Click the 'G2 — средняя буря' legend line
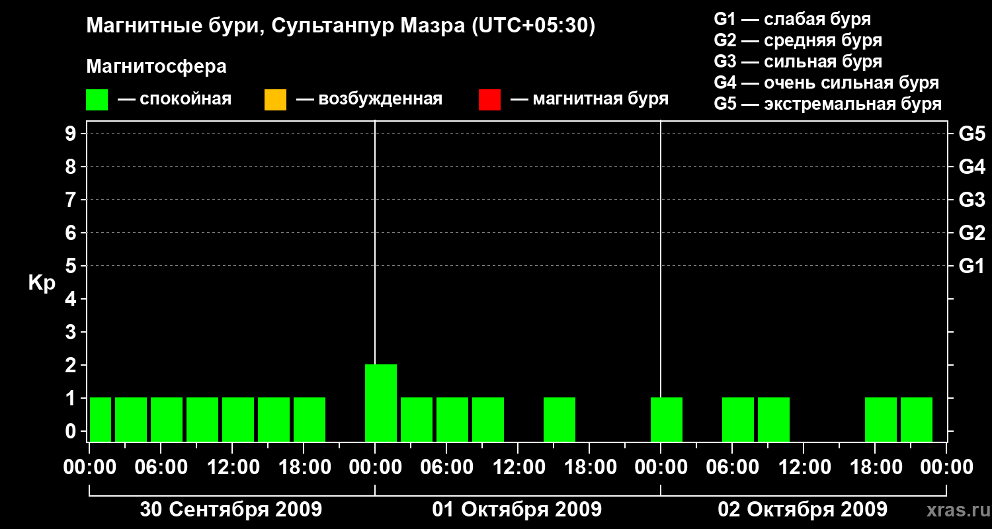Image resolution: width=992 pixels, height=529 pixels. (x=798, y=40)
